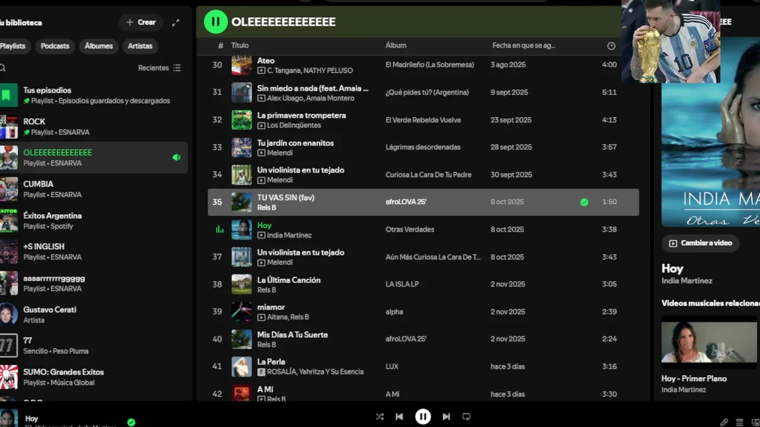Select the Ateo track title

click(x=266, y=60)
